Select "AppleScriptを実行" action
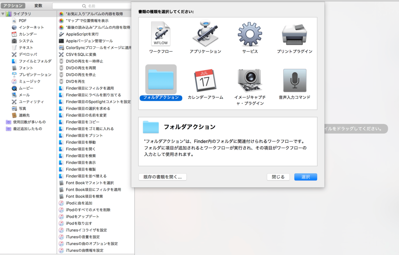This screenshot has height=255, width=399. 82,34
